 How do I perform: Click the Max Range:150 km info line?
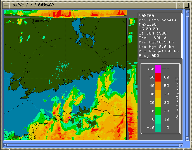[159, 51]
